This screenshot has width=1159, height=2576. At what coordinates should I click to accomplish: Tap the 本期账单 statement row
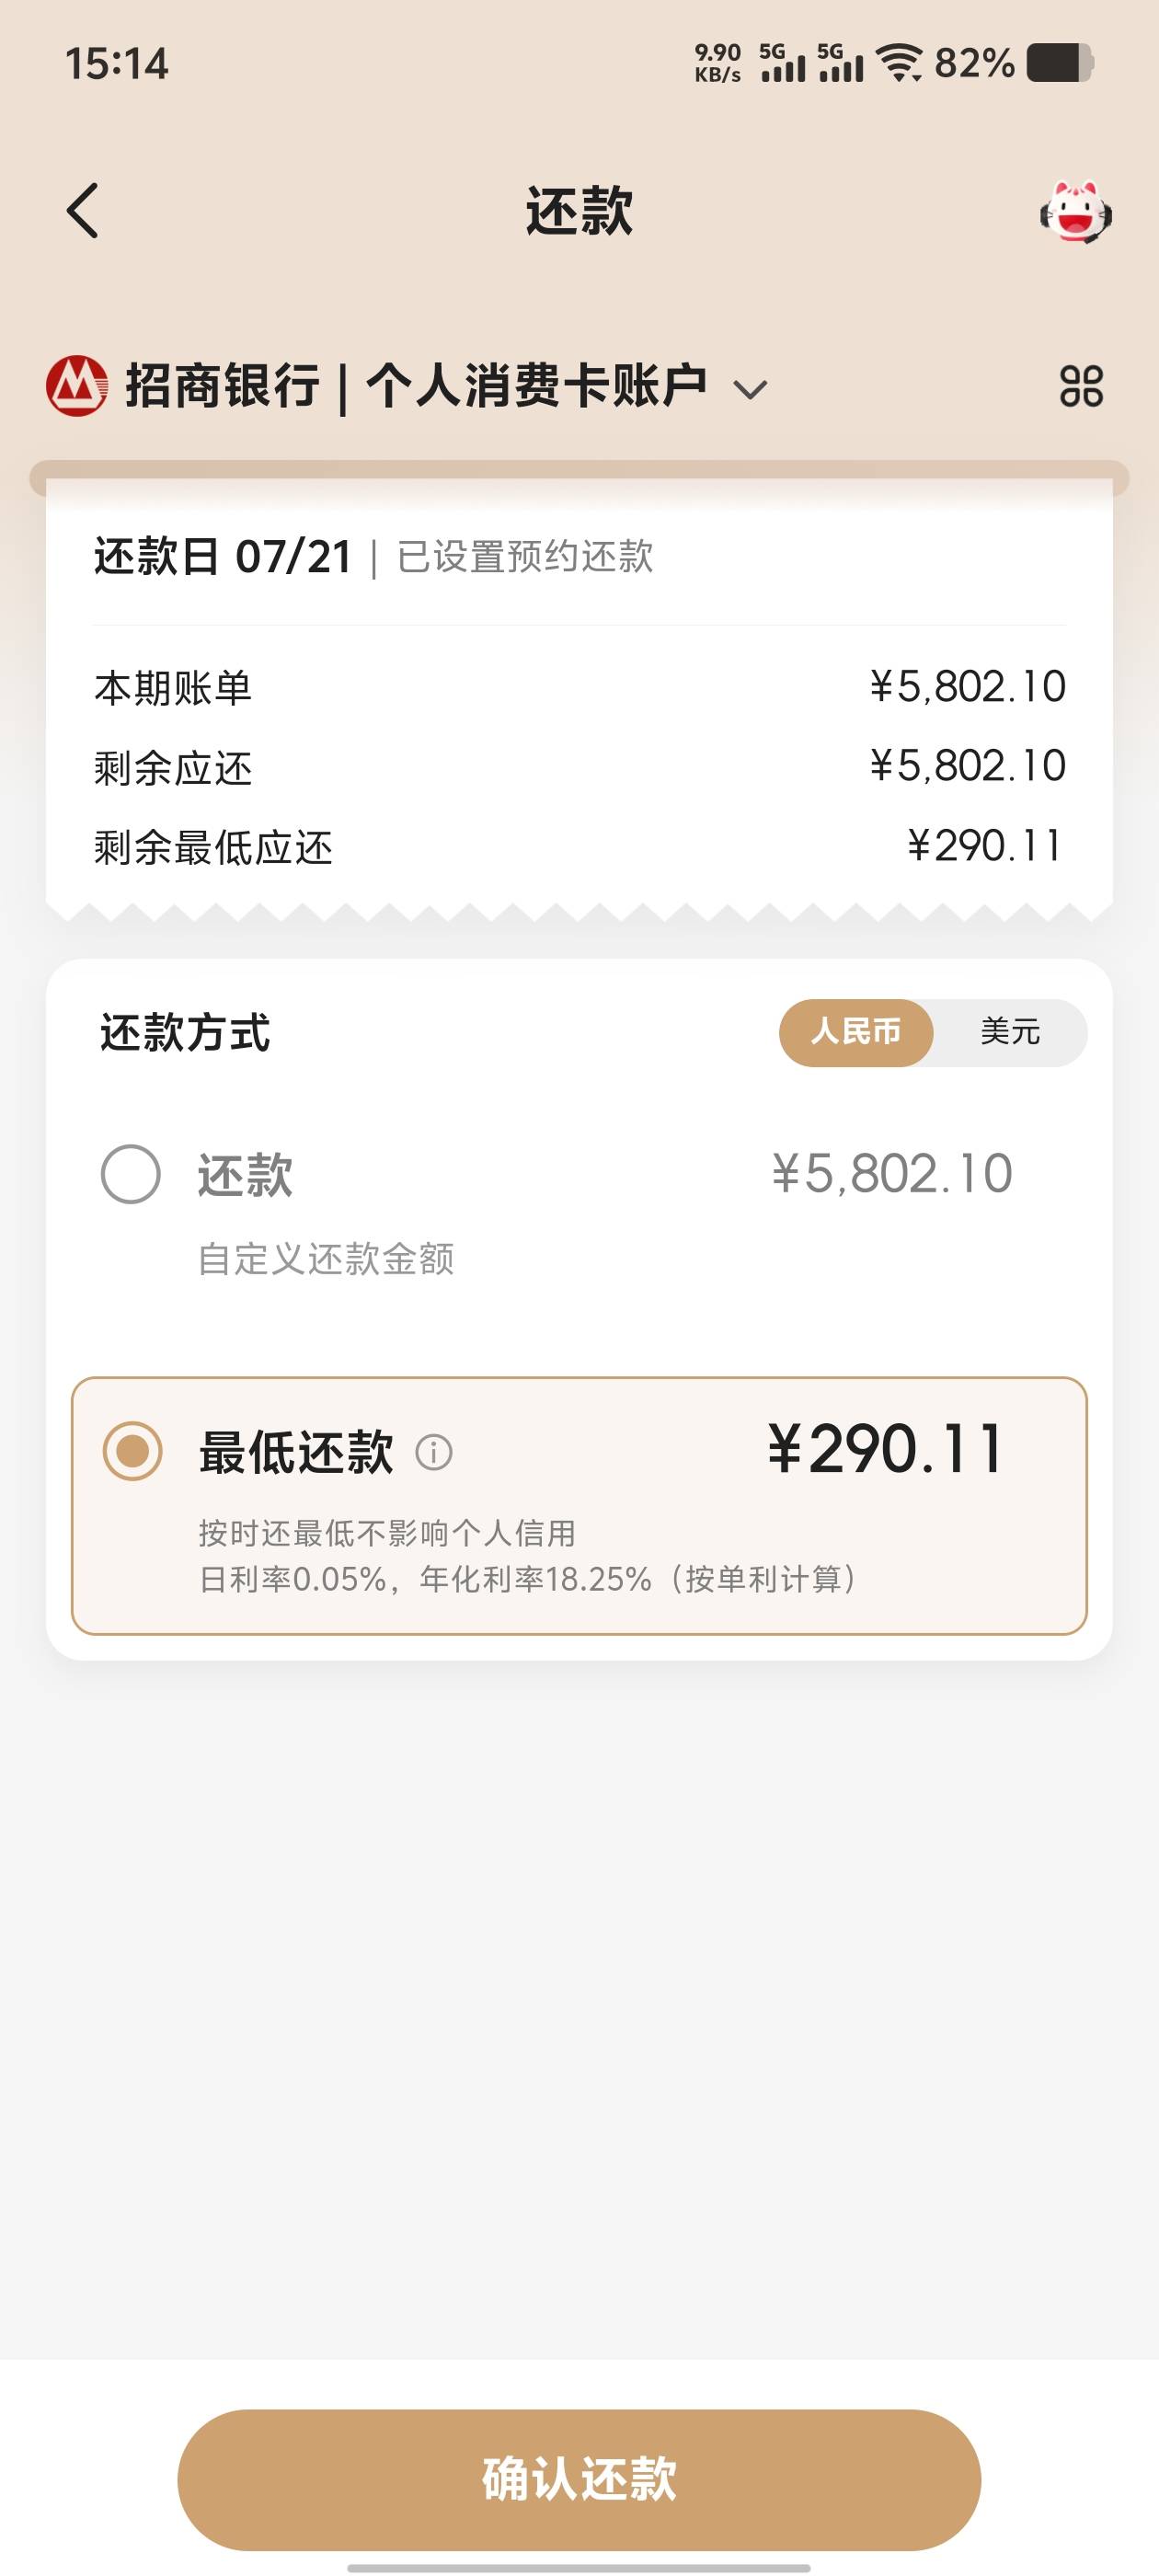coord(580,688)
